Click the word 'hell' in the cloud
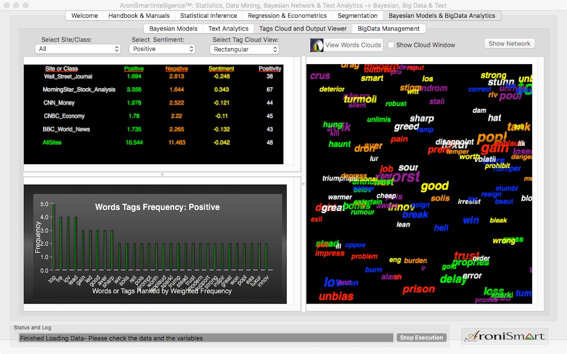Screen dimensions: 567x354 [x=441, y=228]
